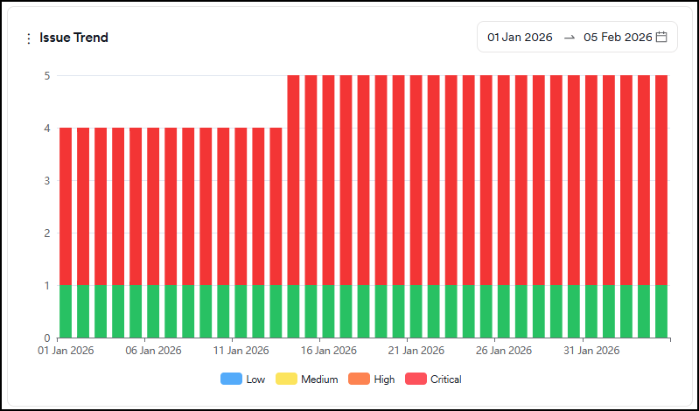Toggle the Low series legend icon

pos(231,380)
